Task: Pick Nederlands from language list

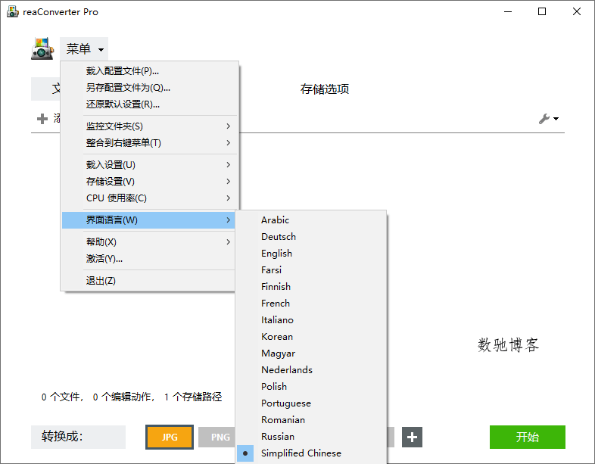Action: [311, 370]
